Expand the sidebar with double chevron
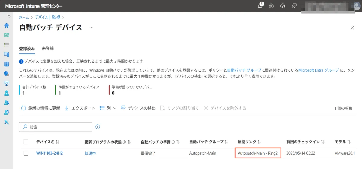 9,16
